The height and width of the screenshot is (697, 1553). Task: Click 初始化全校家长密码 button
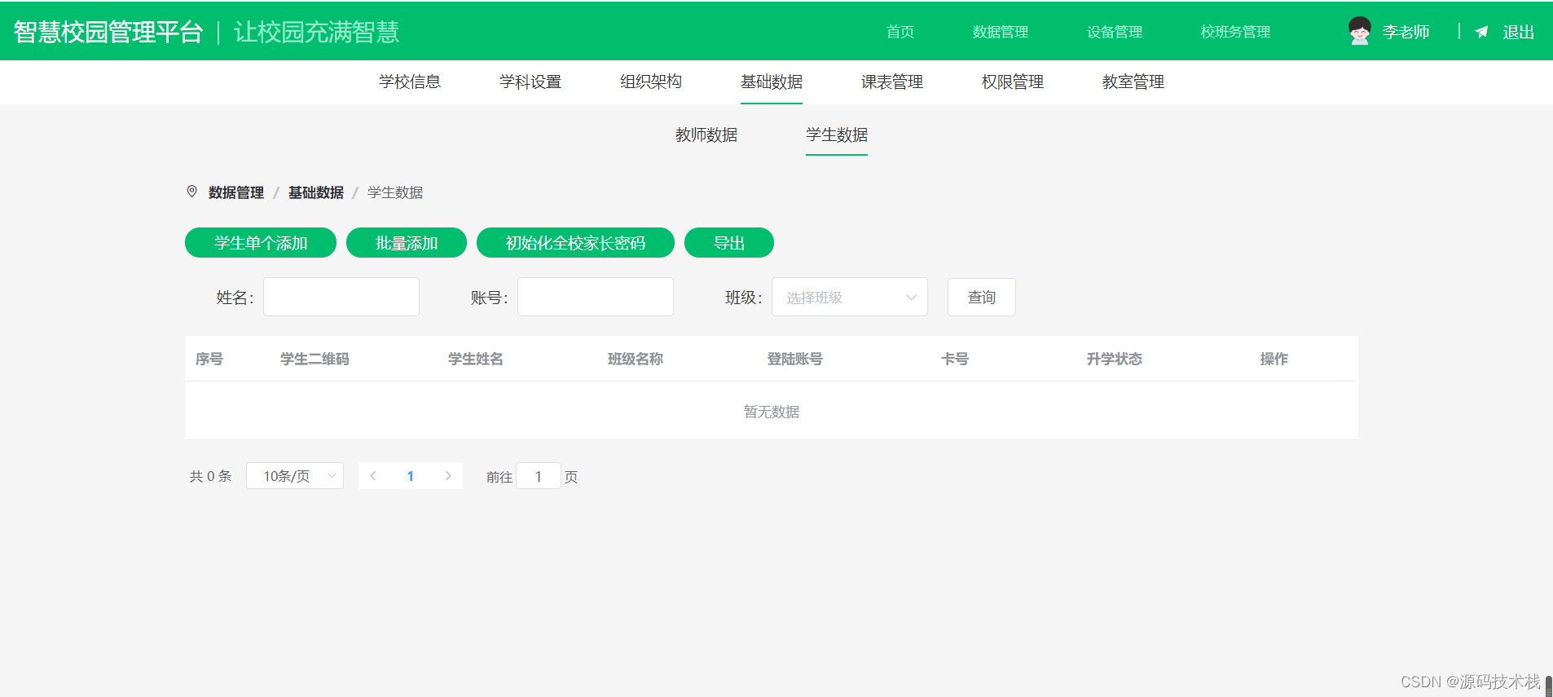[x=575, y=243]
